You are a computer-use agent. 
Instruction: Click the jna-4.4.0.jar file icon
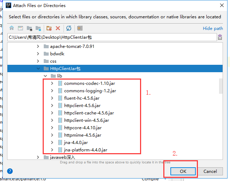click(x=60, y=142)
